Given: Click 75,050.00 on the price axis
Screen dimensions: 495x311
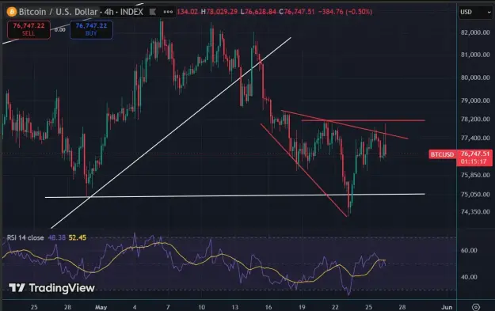Looking at the screenshot, I should (x=475, y=195).
